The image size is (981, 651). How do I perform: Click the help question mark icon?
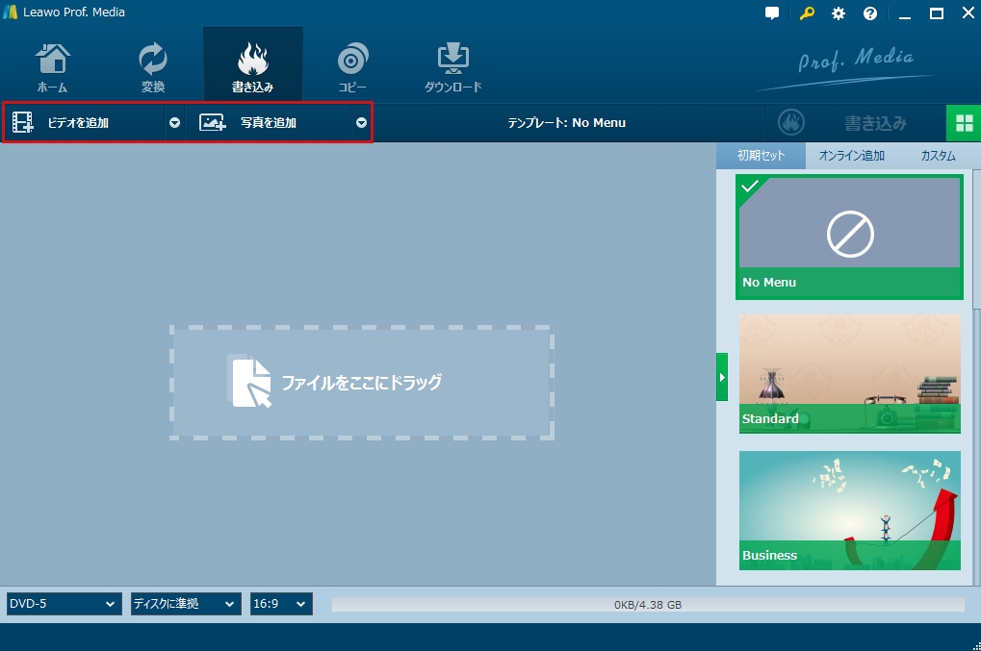coord(870,13)
